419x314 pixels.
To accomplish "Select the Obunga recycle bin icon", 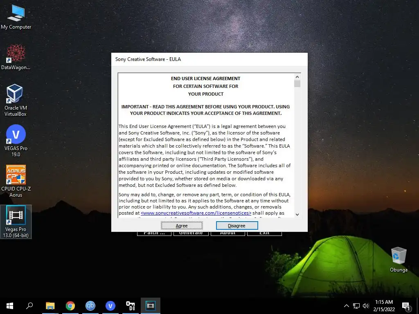I will pos(399,260).
